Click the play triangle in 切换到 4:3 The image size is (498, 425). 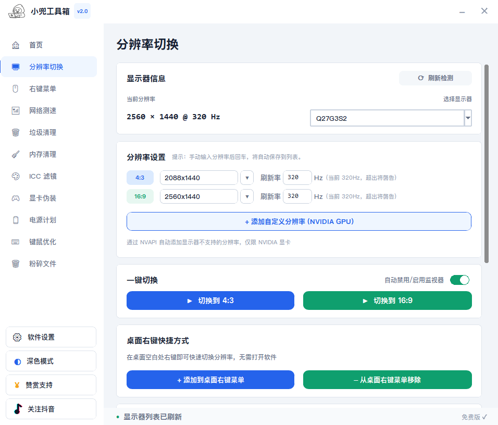pos(190,301)
